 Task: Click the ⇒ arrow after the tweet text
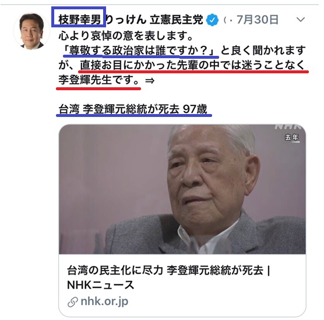(x=150, y=80)
